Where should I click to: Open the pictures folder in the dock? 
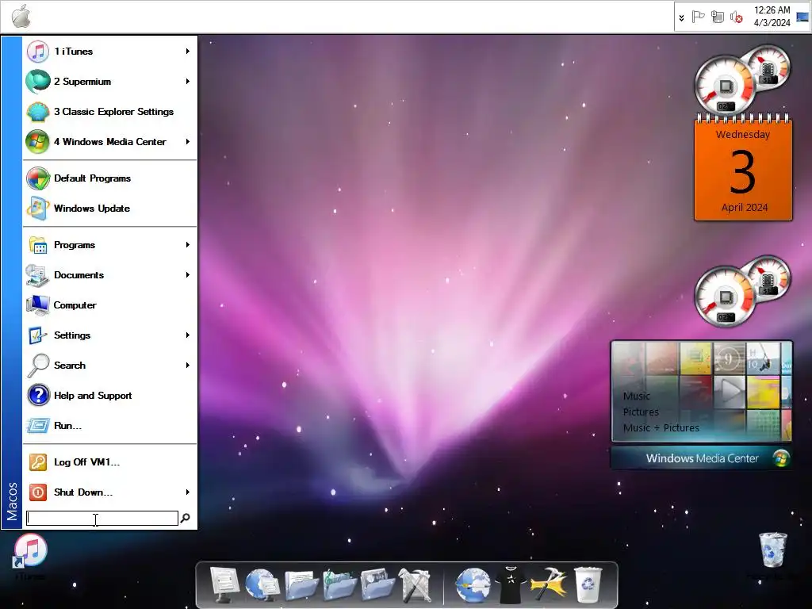pyautogui.click(x=377, y=584)
